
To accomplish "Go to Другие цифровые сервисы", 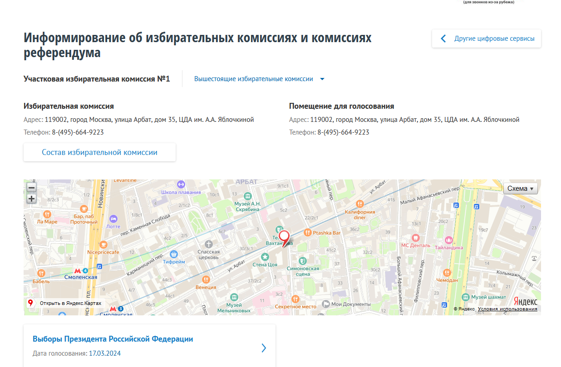I will click(487, 39).
